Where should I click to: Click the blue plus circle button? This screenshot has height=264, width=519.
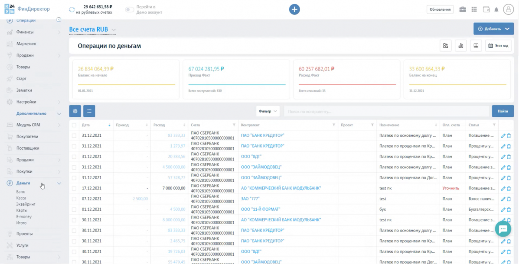[x=294, y=9]
